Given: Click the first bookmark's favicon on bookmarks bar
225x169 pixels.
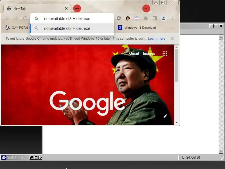Looking at the screenshot, I should point(7,27).
